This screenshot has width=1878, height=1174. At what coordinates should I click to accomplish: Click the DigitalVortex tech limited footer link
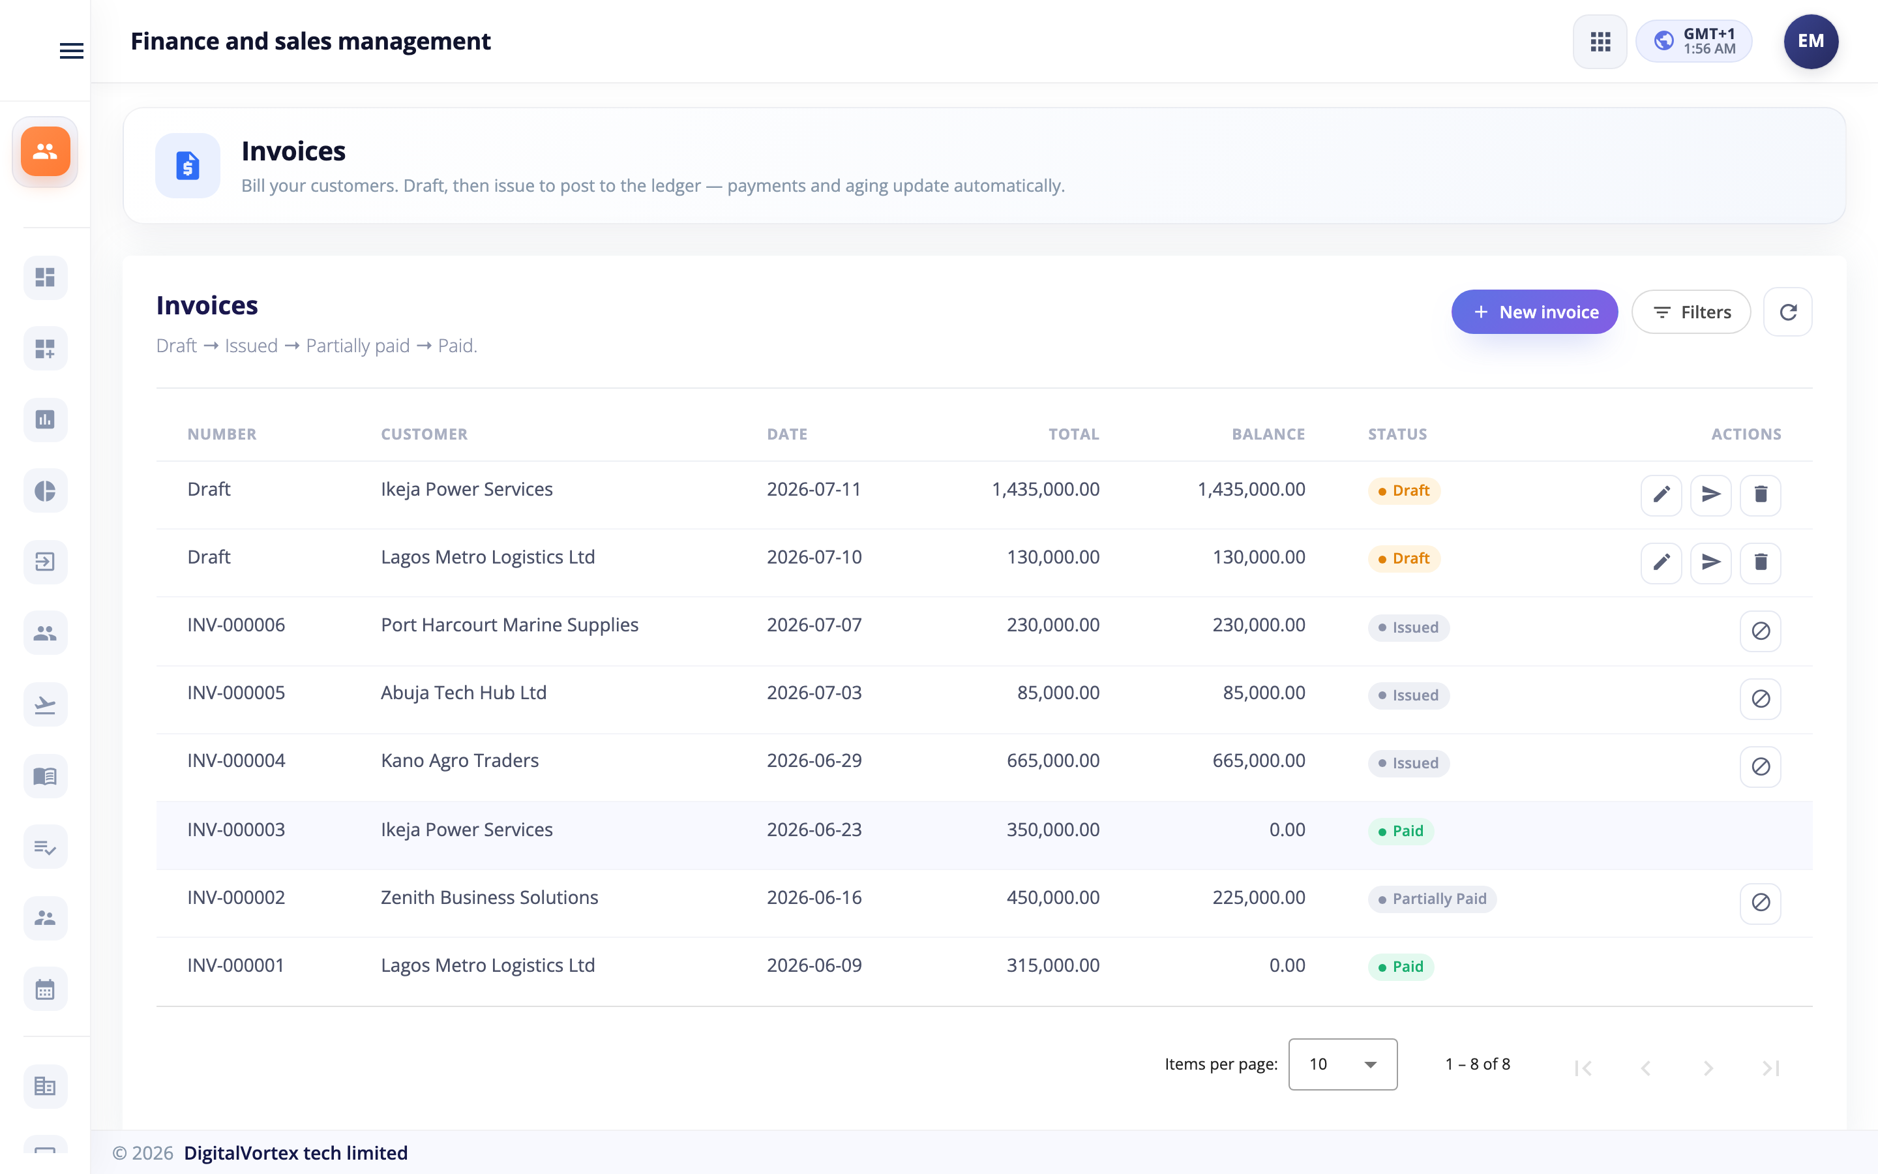pyautogui.click(x=295, y=1153)
